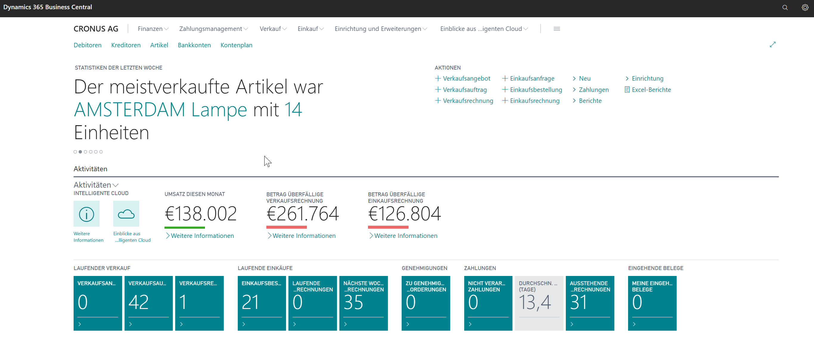
Task: Open the settings gear icon
Action: pyautogui.click(x=805, y=7)
